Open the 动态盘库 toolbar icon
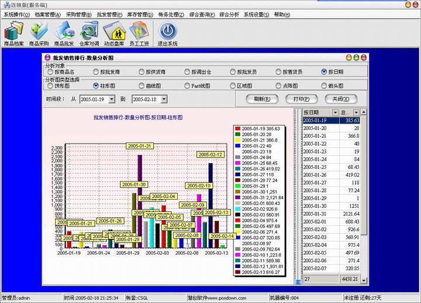This screenshot has width=421, height=303. click(x=114, y=34)
